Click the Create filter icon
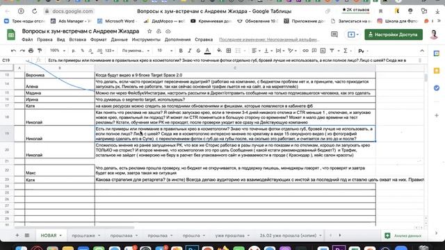This screenshot has width=445, height=250. tap(332, 51)
